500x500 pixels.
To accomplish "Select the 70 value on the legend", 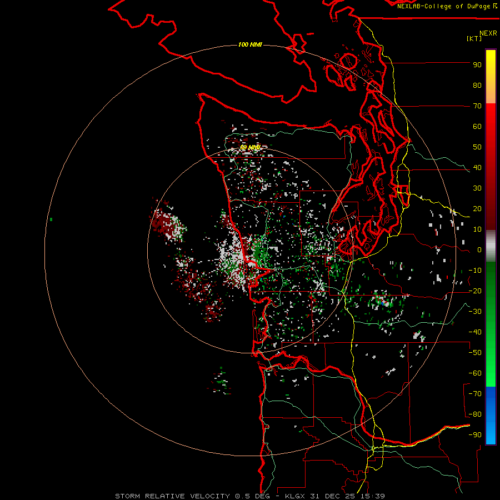I will click(477, 106).
